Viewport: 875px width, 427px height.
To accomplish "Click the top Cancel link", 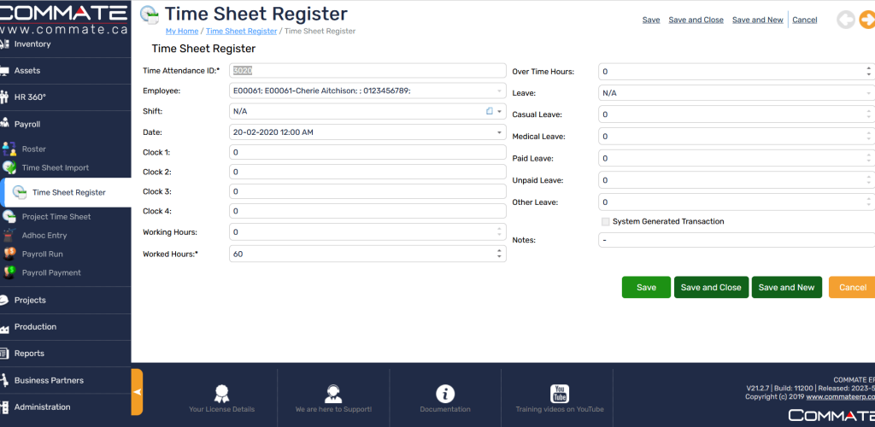I will click(805, 20).
